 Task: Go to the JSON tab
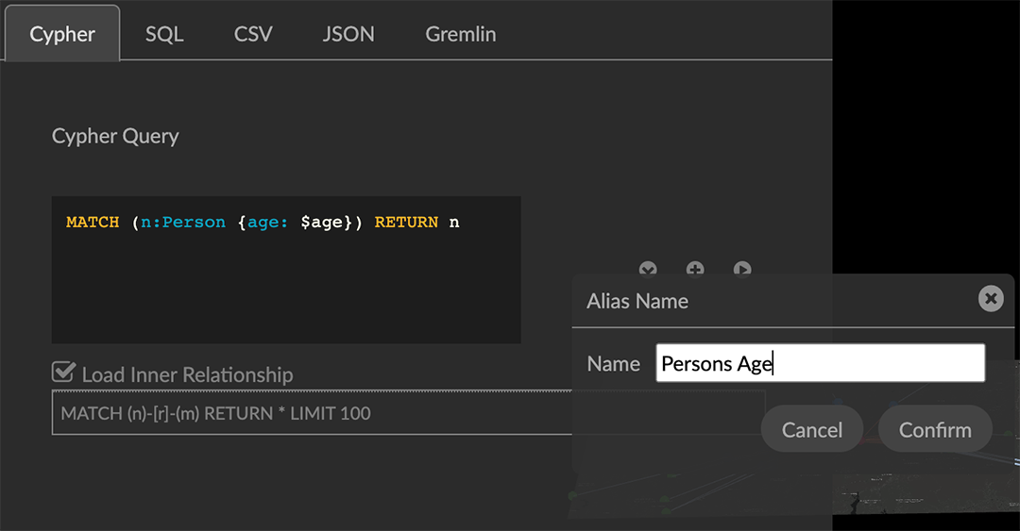(348, 34)
